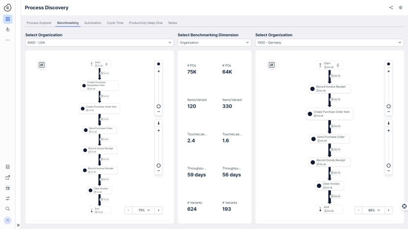Switch to the Productivity Deep Dive tab
This screenshot has height=229, width=408.
146,23
